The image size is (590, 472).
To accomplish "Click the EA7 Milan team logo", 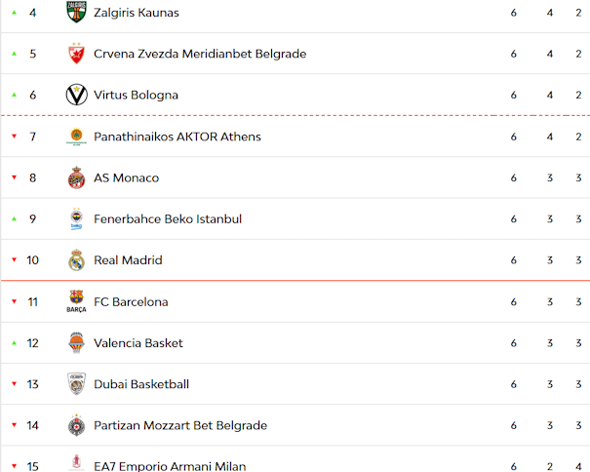I will [x=76, y=464].
